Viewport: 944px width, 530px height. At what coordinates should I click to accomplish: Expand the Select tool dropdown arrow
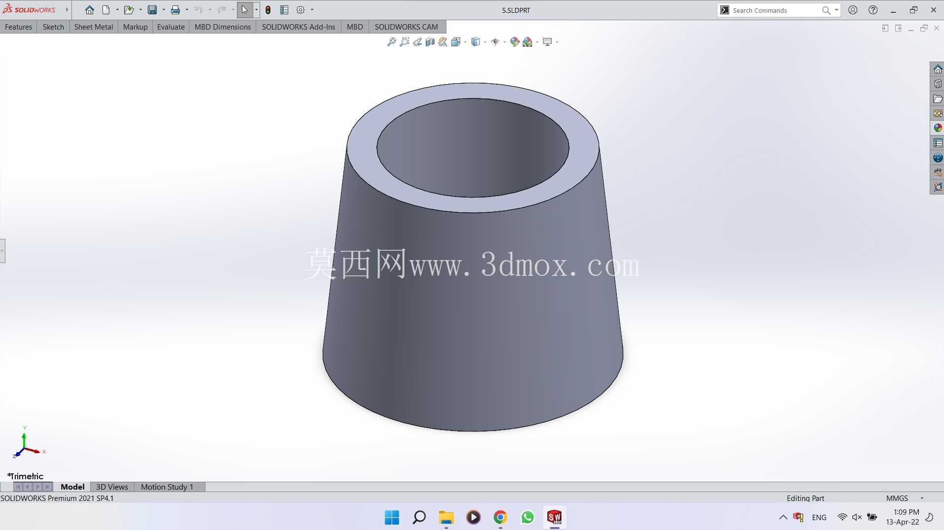[x=256, y=10]
